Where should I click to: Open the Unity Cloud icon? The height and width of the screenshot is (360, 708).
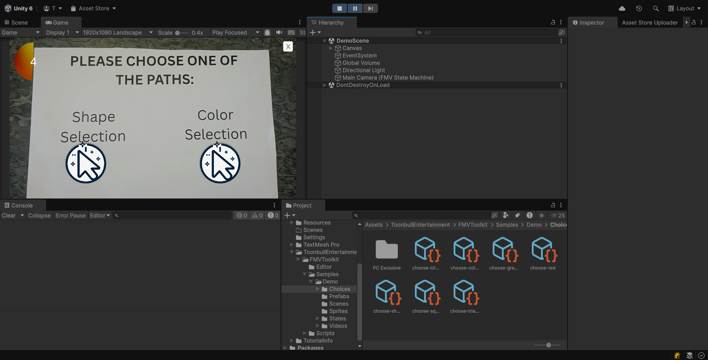622,8
